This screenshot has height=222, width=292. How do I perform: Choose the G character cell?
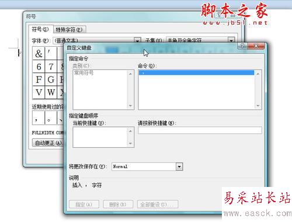coord(51,79)
